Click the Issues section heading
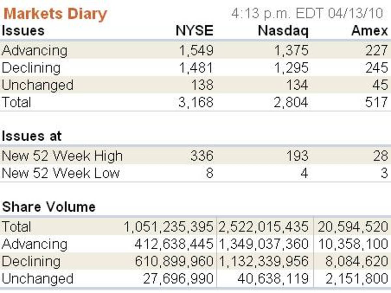391x293 pixels. [23, 31]
